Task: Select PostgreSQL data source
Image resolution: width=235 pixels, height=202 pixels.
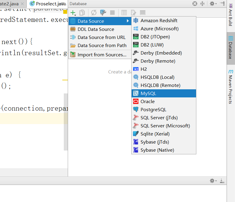Action: point(164,110)
